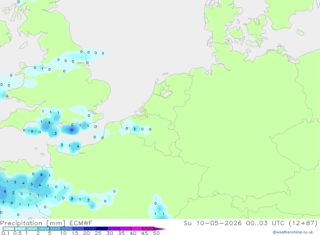
Task: Click the 'Precipitation' title word
Action: (x=21, y=223)
